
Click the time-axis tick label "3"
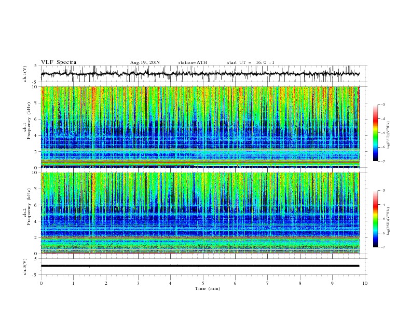138,283
